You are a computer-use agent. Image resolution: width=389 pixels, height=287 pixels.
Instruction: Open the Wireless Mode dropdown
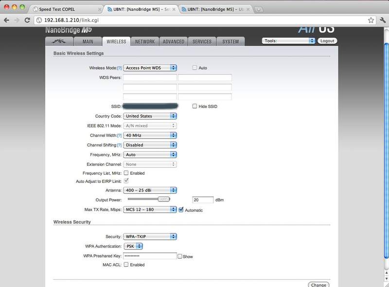[x=150, y=68]
